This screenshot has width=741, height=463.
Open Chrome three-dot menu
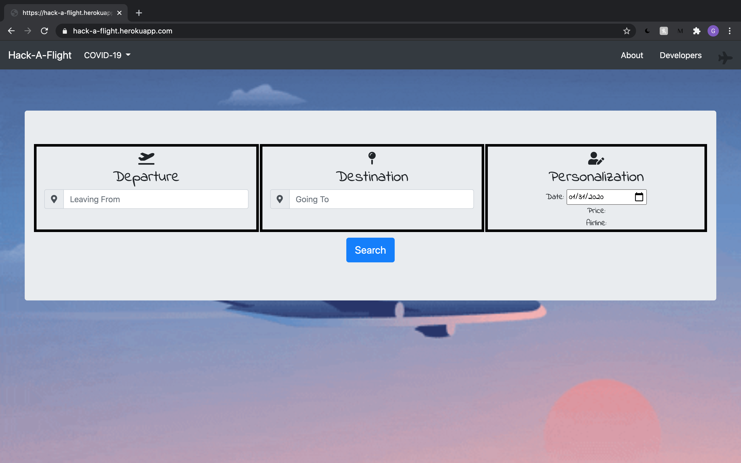[729, 31]
